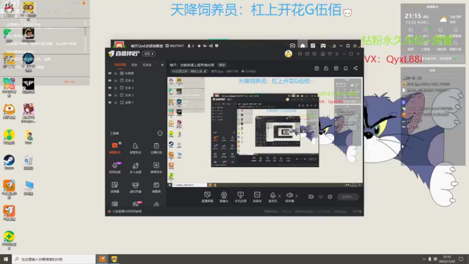Click the Windows search box on taskbar
The width and height of the screenshot is (469, 264).
tap(54, 259)
